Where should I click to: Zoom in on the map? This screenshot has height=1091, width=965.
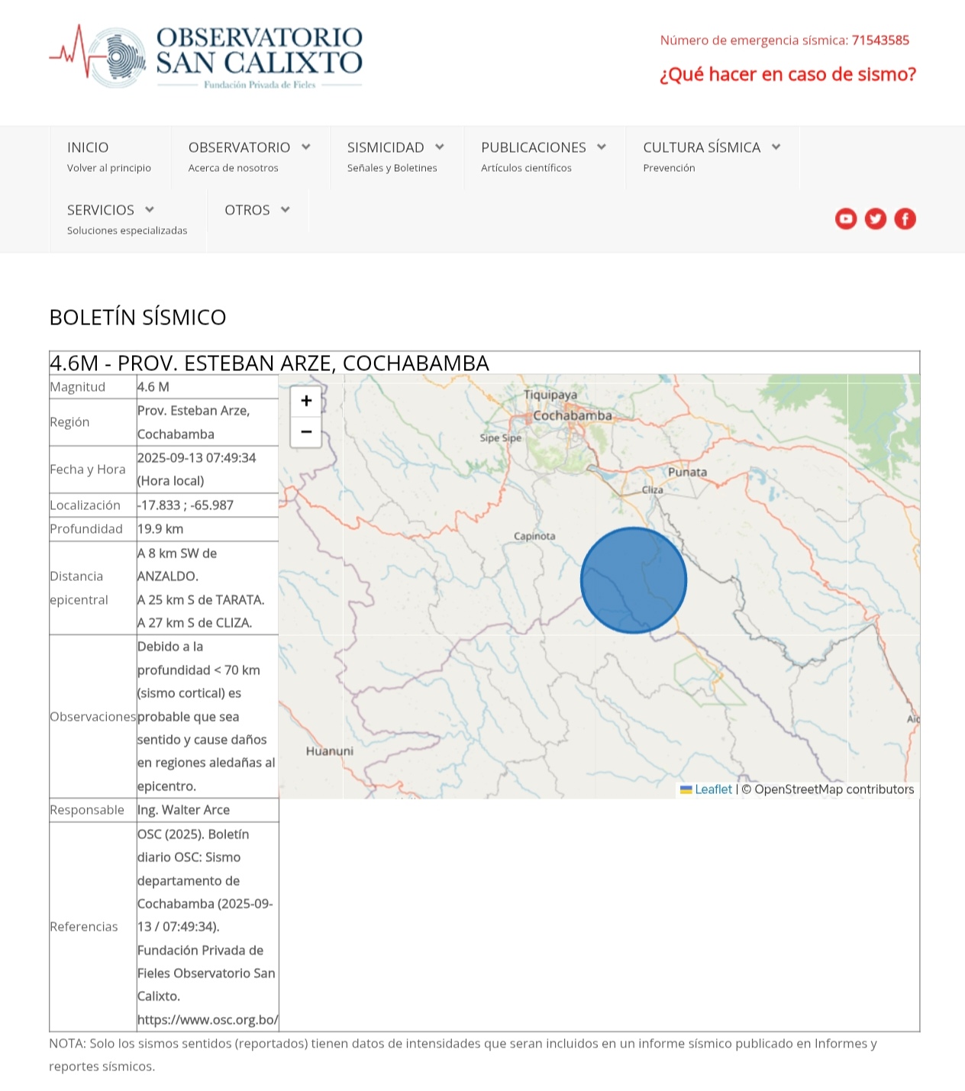tap(306, 401)
